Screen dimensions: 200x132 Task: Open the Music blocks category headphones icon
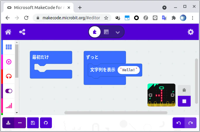9,77
